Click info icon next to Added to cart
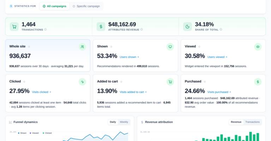This screenshot has width=271, height=141. point(121,82)
